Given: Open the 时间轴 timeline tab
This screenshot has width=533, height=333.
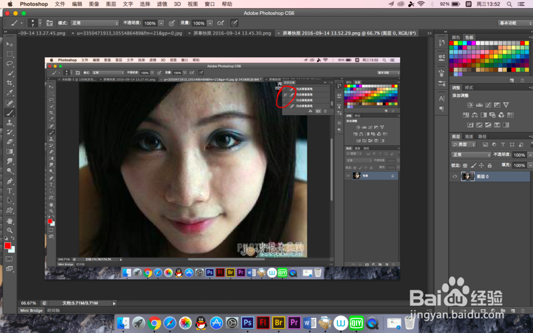Looking at the screenshot, I should tap(53, 310).
